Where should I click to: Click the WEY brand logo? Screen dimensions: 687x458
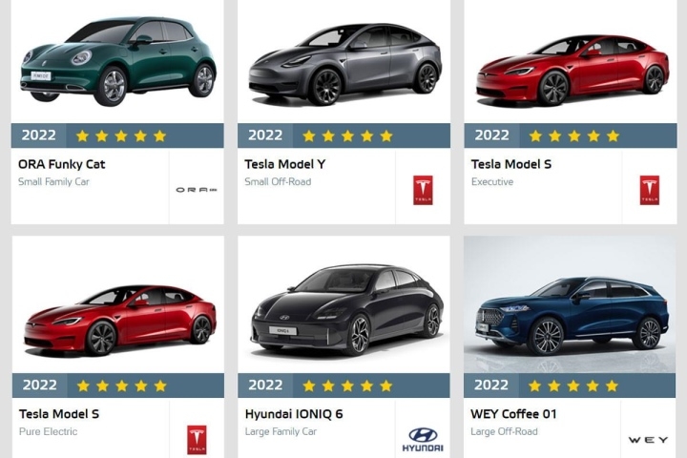[648, 440]
